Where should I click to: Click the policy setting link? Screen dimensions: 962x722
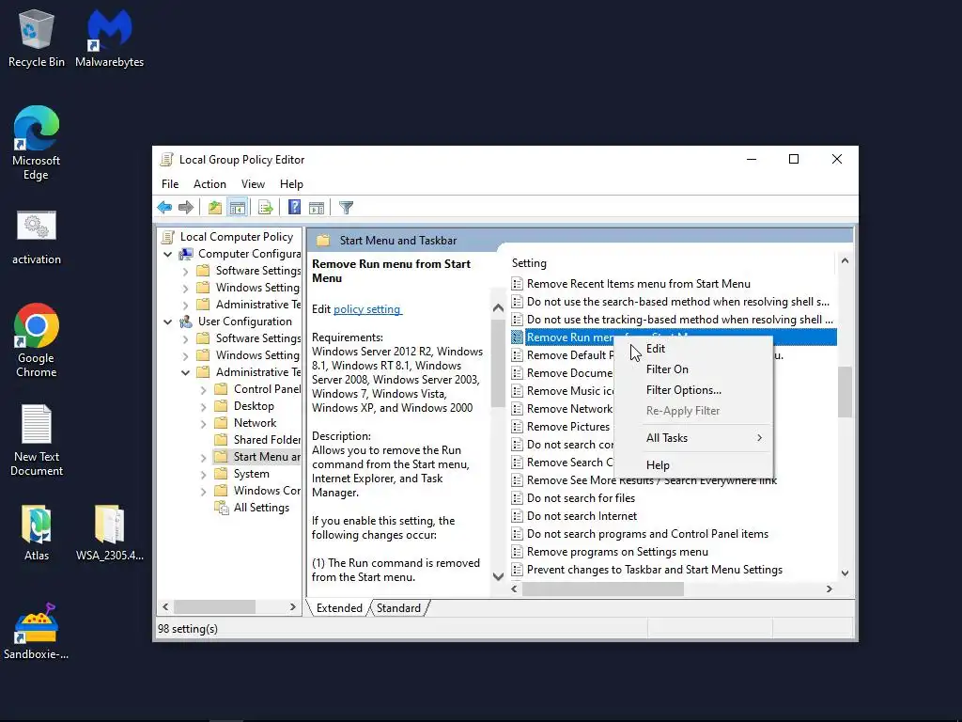coord(367,309)
